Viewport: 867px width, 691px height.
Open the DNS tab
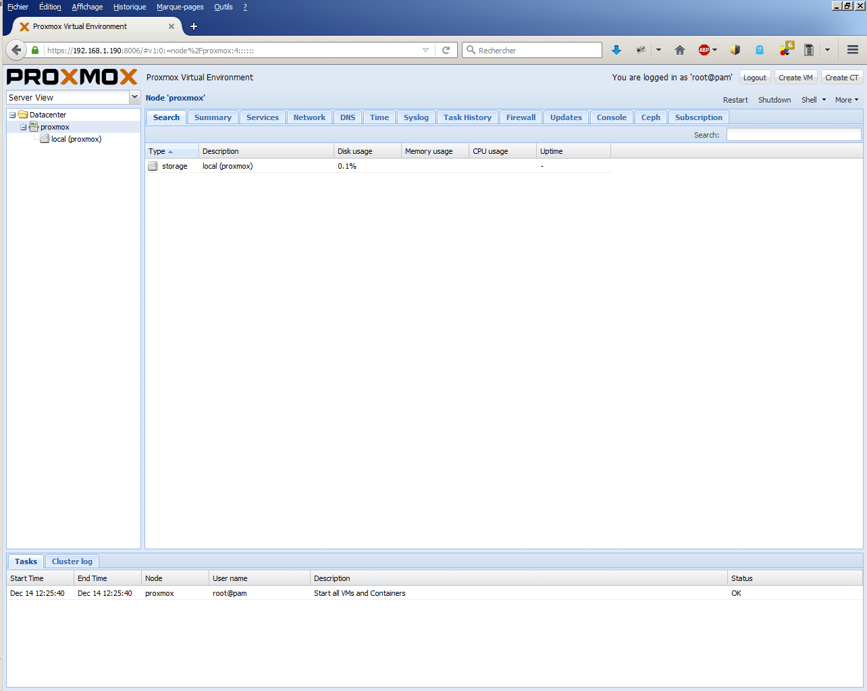(348, 117)
